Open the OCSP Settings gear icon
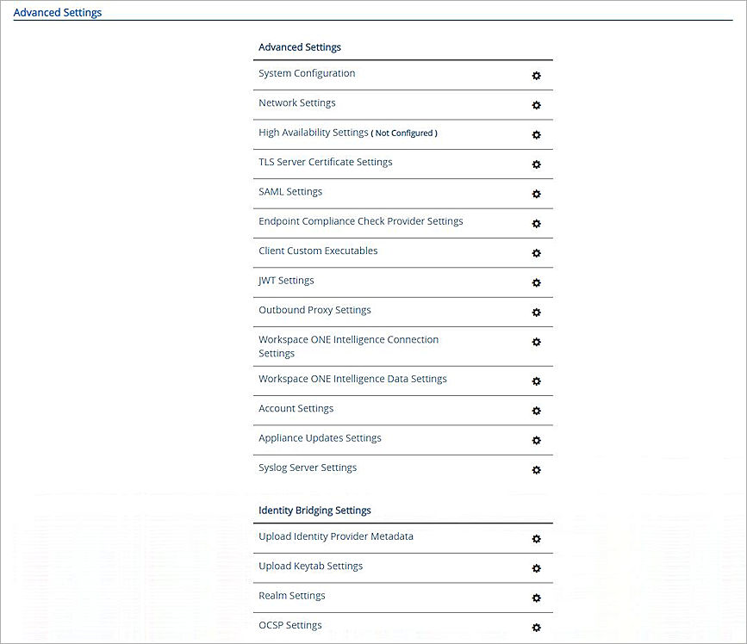The height and width of the screenshot is (644, 747). pyautogui.click(x=536, y=628)
